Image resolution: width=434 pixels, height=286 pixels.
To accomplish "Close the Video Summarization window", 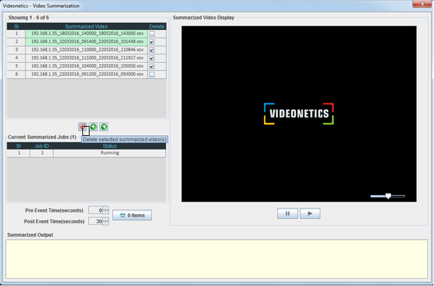I will tap(422, 4).
